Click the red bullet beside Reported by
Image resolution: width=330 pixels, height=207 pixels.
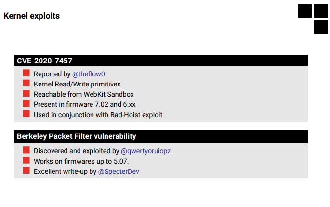click(x=26, y=73)
